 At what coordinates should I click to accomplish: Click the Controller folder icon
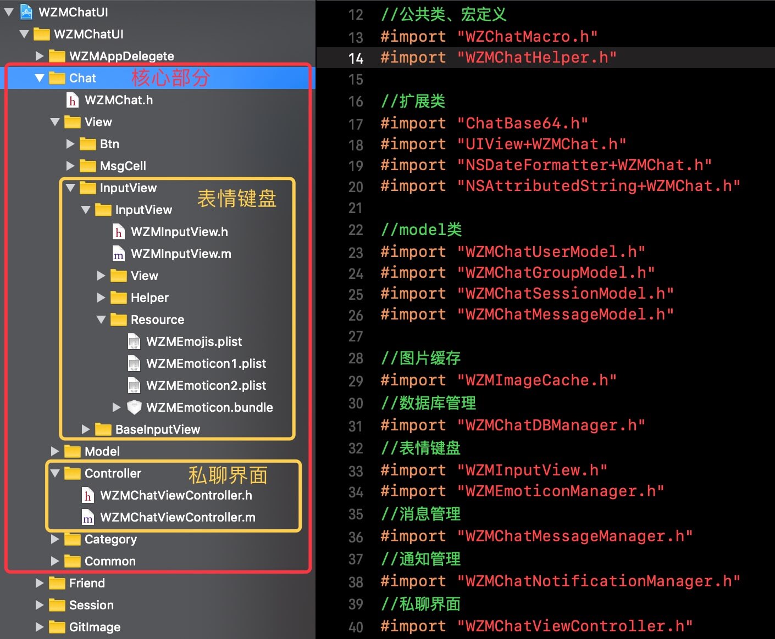[73, 473]
